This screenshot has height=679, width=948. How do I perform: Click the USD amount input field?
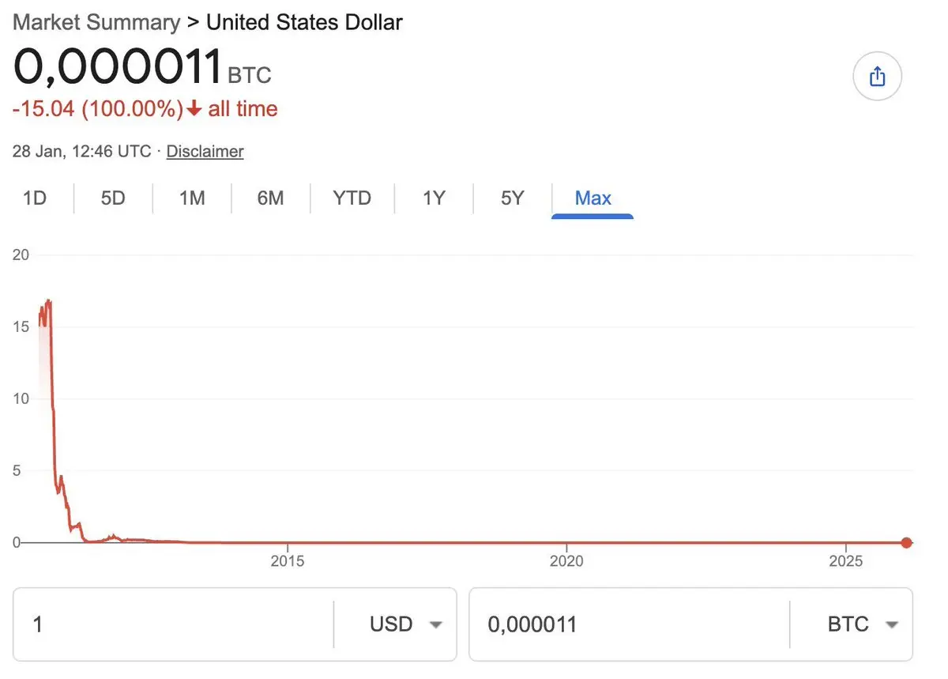(x=173, y=624)
